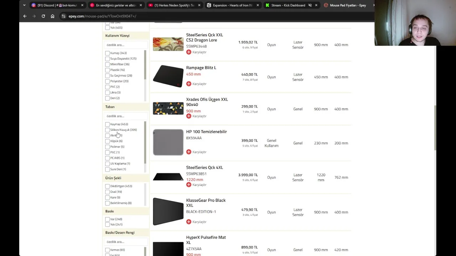The width and height of the screenshot is (456, 256).
Task: Go back using browser back arrow
Action: [x=25, y=16]
